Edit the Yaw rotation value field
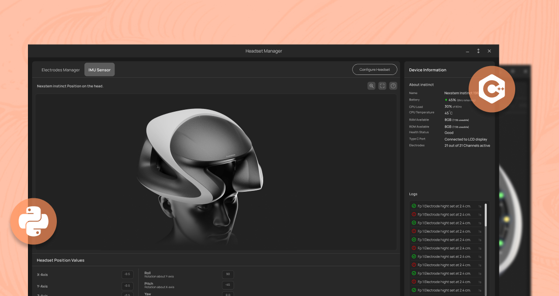Viewport: 559px width, 296px height. [x=228, y=294]
